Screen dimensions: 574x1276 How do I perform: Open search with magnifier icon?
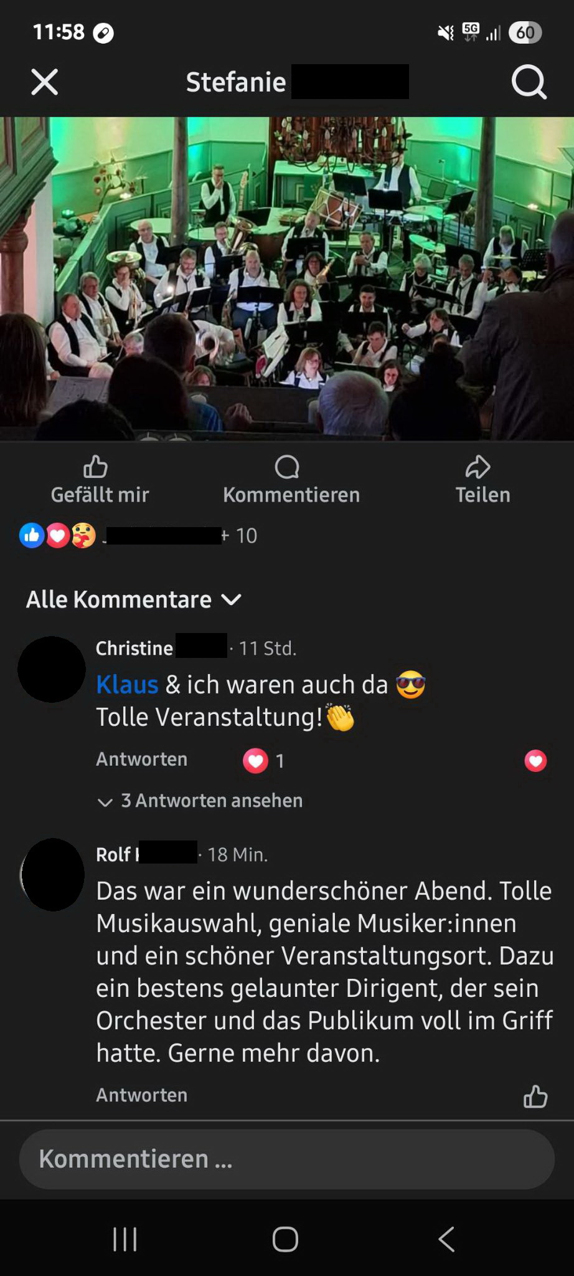(529, 82)
